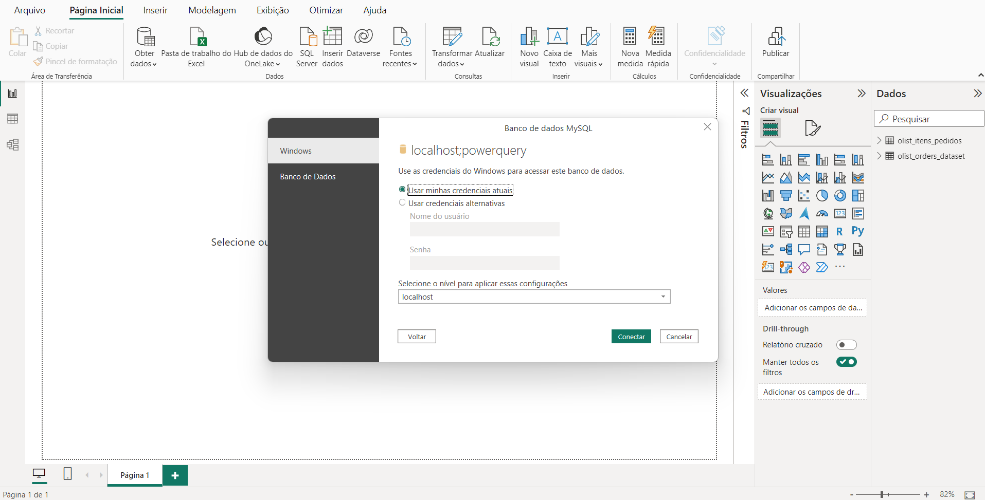Collapse the ribbon
The height and width of the screenshot is (500, 985).
pos(980,76)
